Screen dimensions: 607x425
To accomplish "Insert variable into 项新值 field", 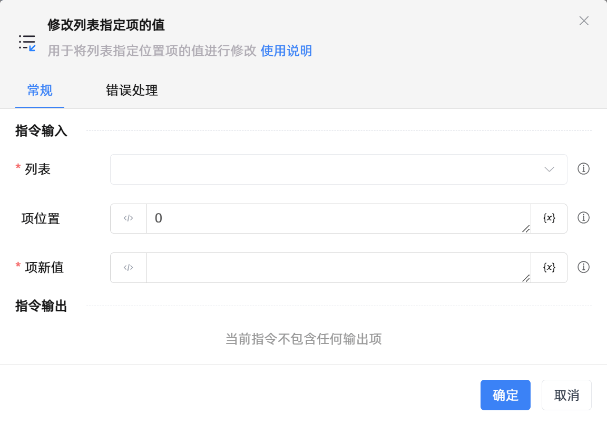I will 549,268.
